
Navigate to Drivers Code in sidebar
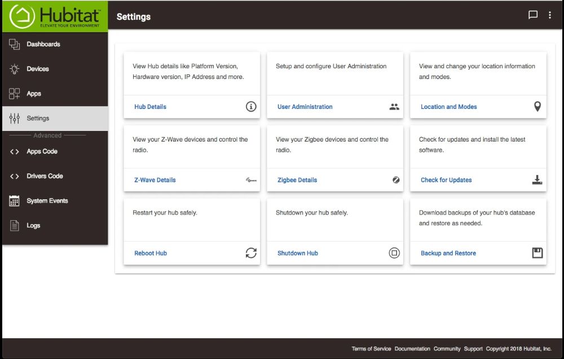45,176
